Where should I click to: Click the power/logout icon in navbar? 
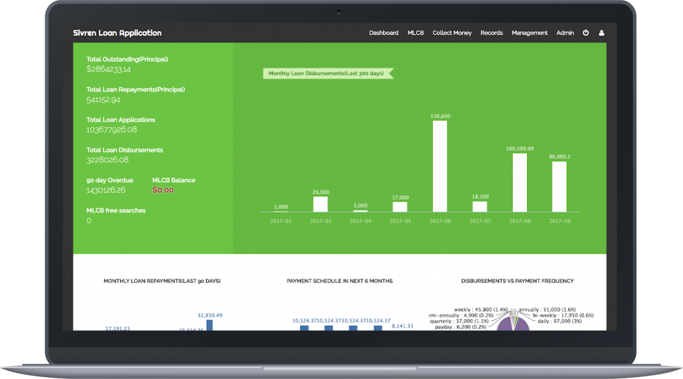point(586,33)
